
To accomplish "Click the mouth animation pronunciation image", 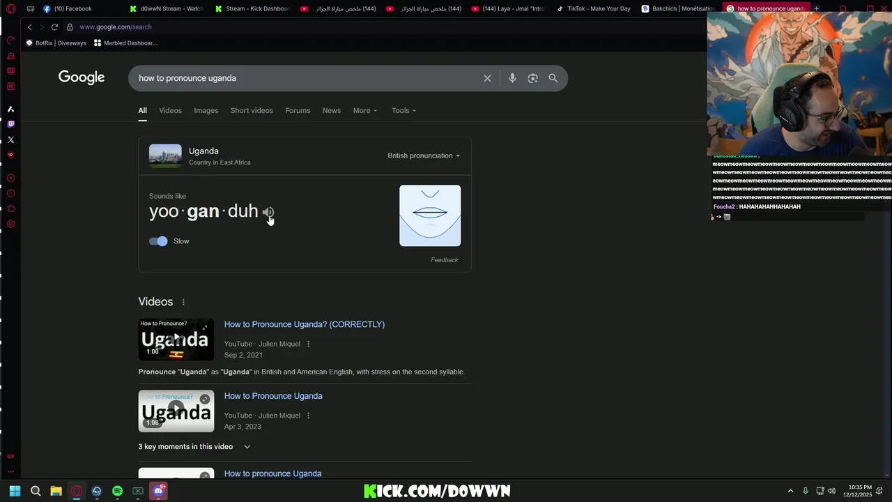I will (430, 215).
